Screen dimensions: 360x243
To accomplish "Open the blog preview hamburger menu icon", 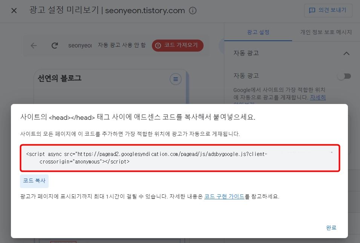I will [176, 79].
